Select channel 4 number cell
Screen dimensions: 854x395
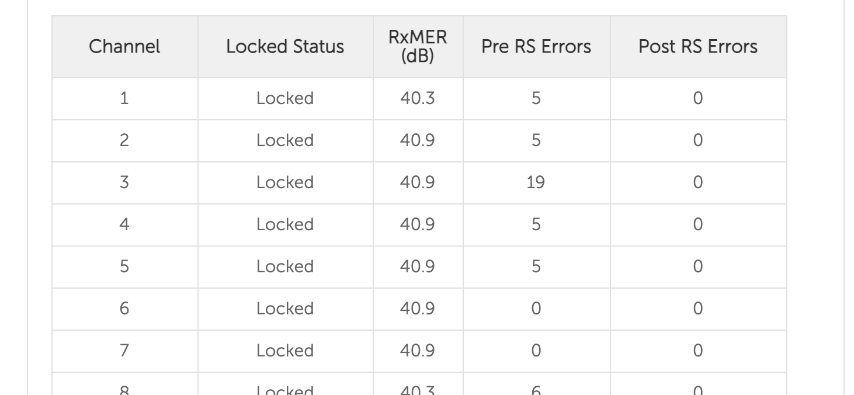click(124, 224)
